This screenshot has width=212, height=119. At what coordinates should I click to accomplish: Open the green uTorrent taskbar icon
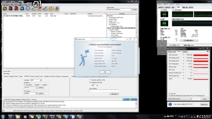(39, 117)
